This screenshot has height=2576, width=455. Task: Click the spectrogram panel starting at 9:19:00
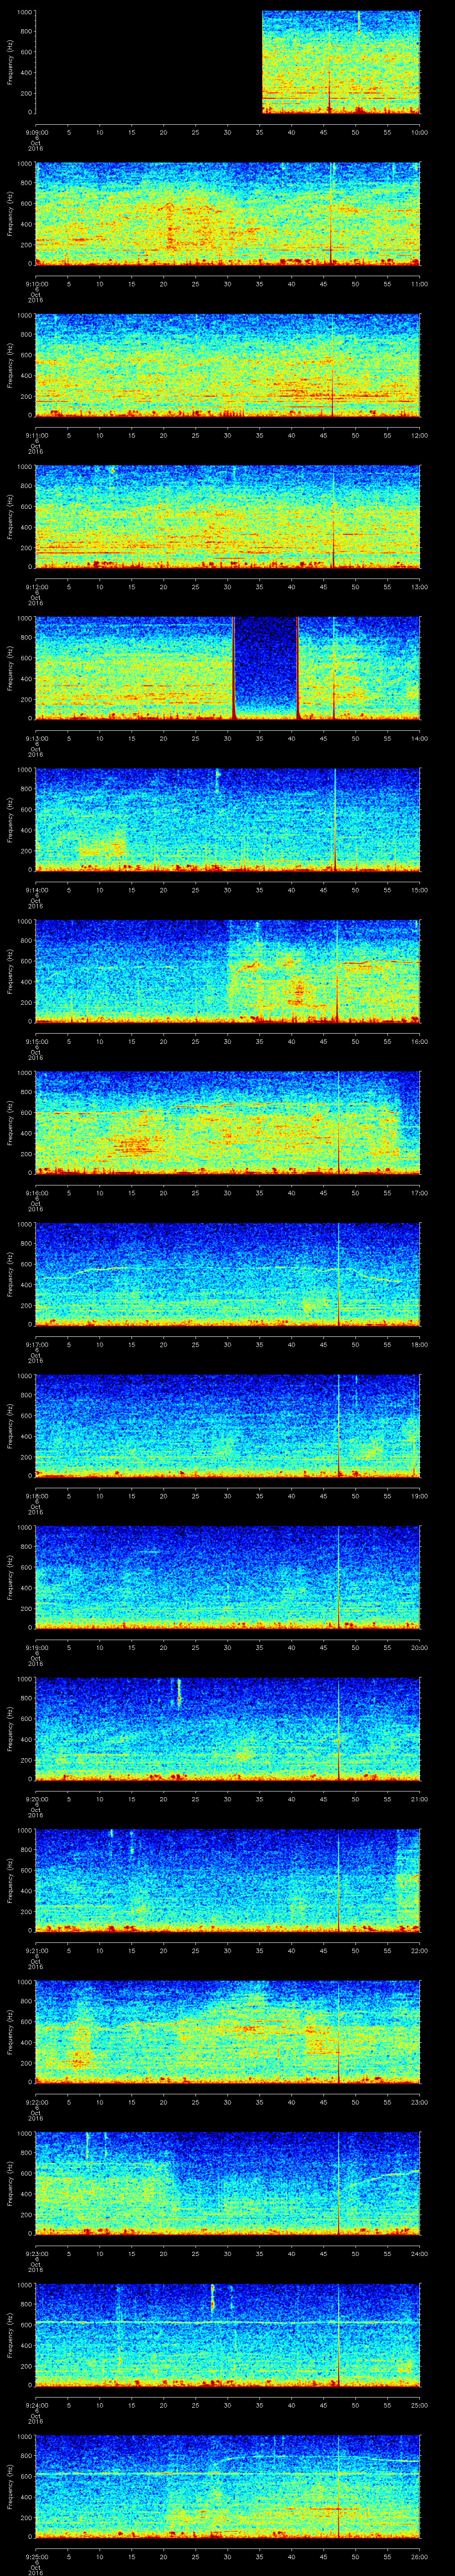pyautogui.click(x=228, y=1578)
